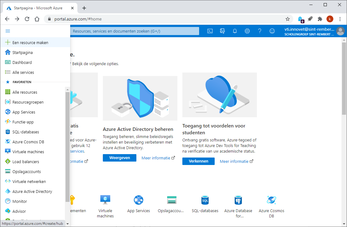Open the SQL-databases service tile

click(205, 204)
